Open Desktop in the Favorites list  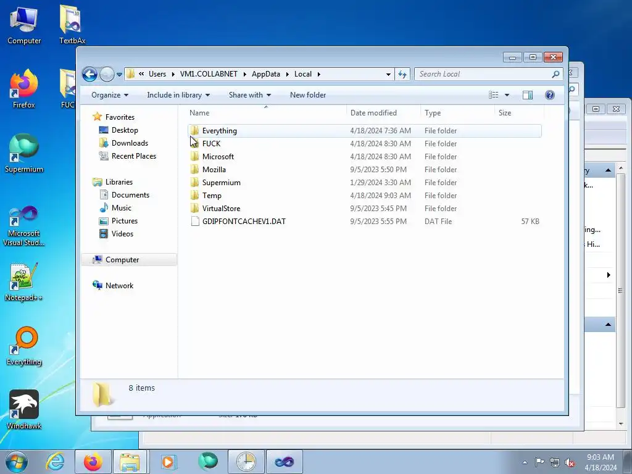[x=125, y=130]
